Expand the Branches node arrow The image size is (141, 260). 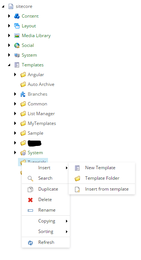click(15, 94)
